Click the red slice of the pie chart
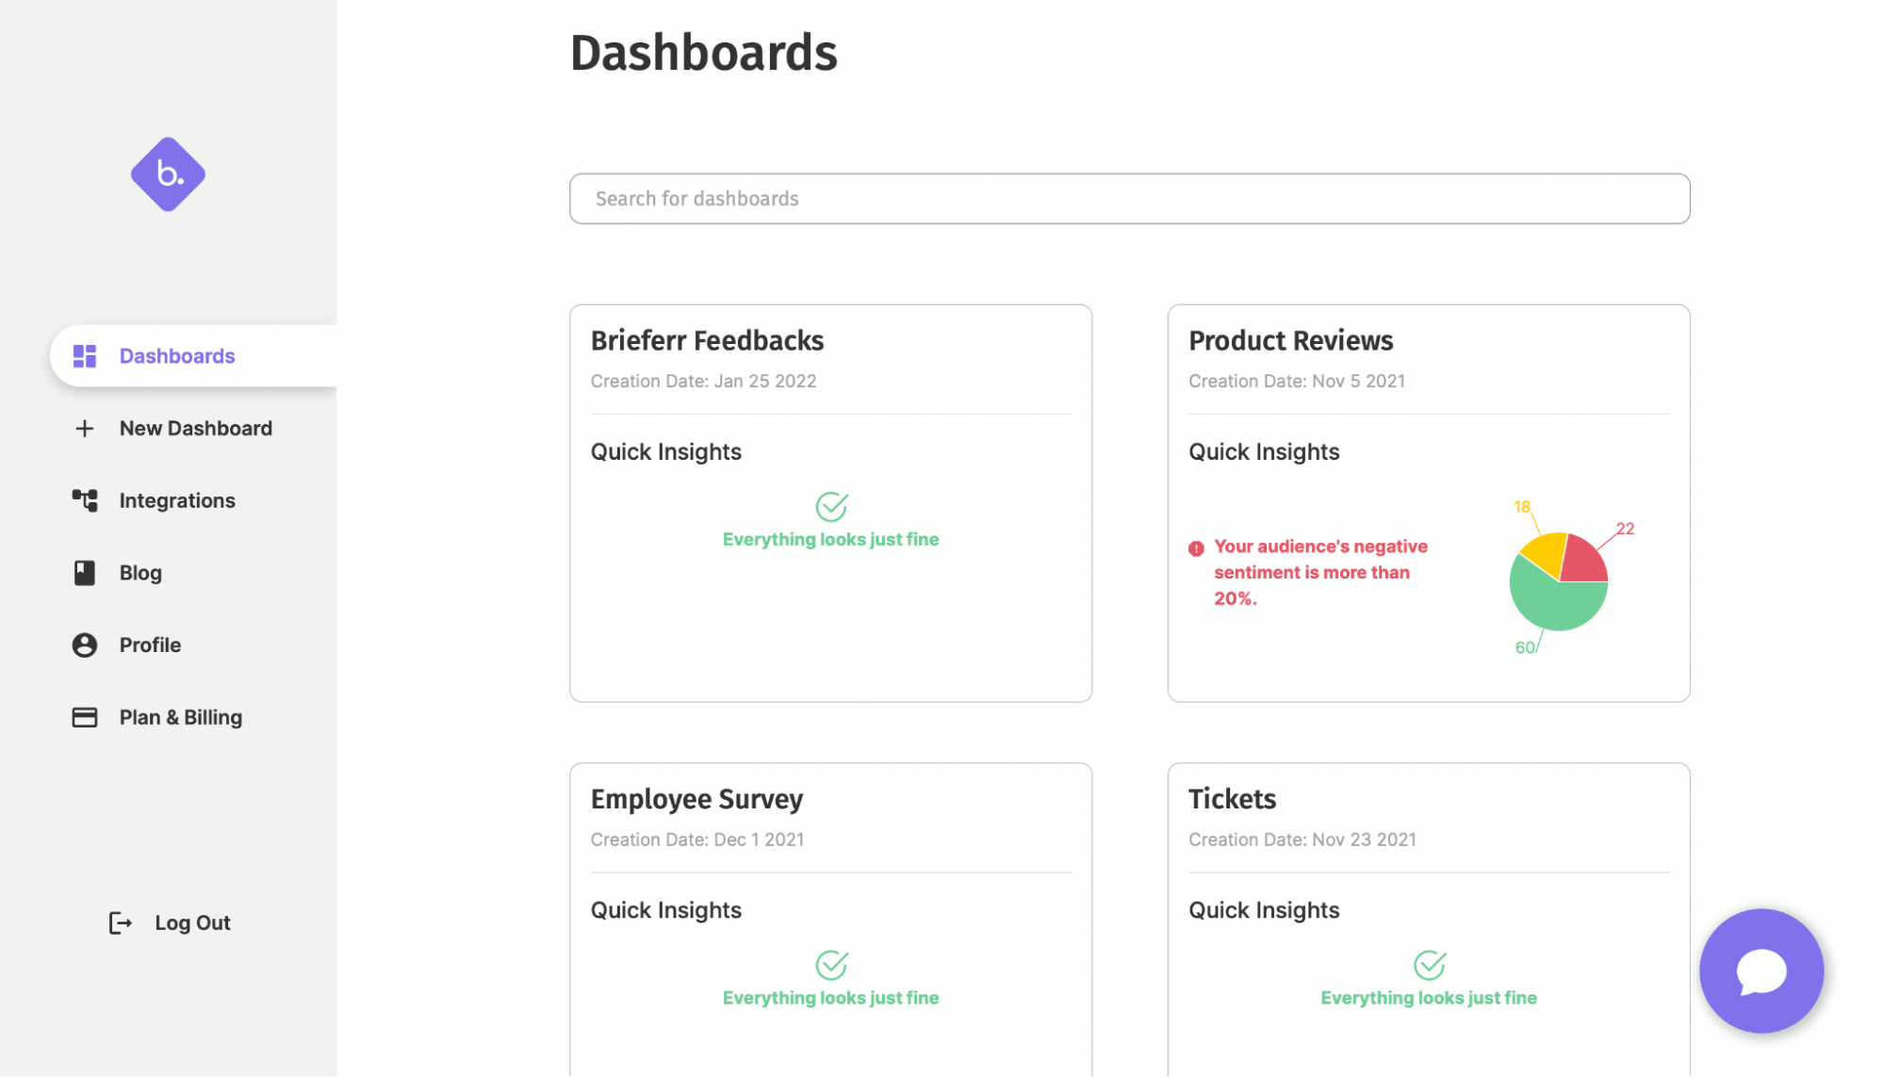This screenshot has height=1077, width=1884. point(1583,563)
